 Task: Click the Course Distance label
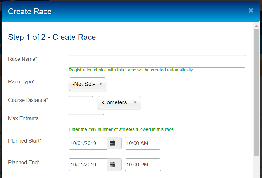pos(28,100)
